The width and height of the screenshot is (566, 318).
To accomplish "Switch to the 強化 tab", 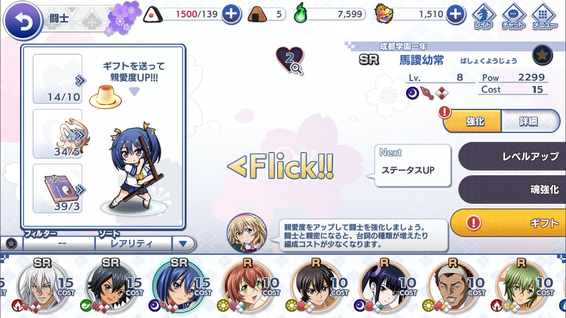I will point(472,121).
